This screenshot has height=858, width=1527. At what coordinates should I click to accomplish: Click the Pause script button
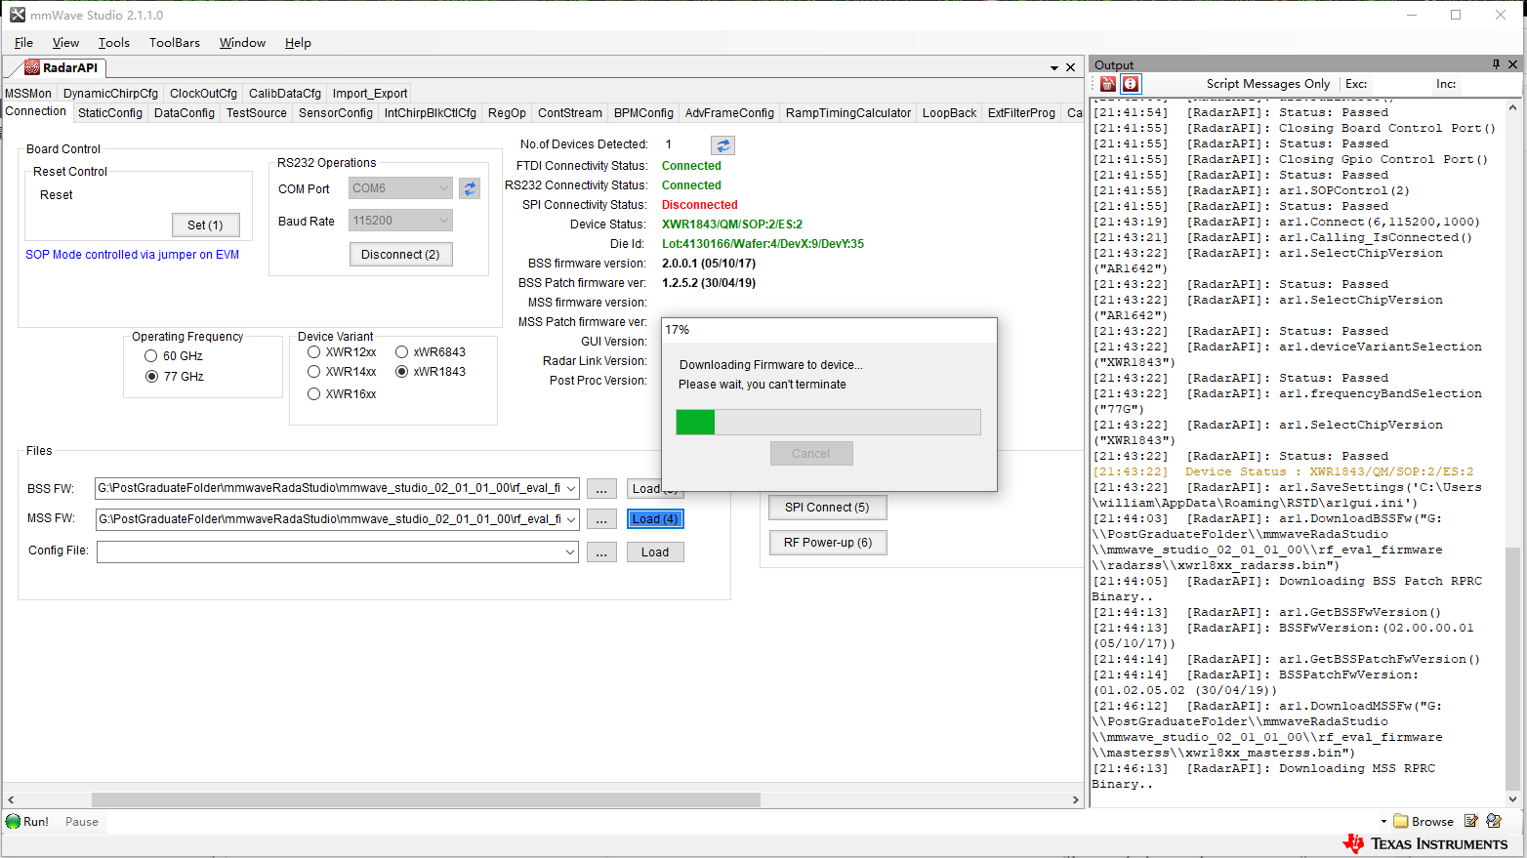coord(82,822)
